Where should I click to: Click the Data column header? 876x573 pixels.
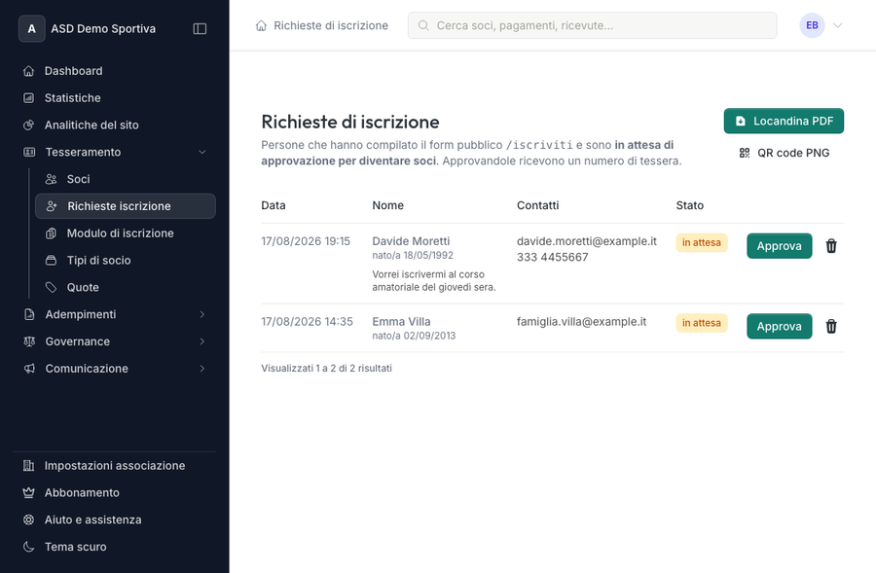point(274,205)
